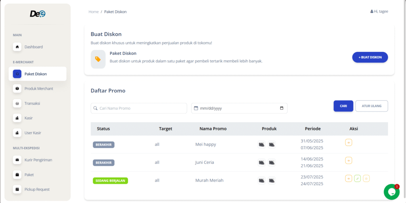Click second product thumbnail of Juni Ceria
This screenshot has width=406, height=203.
[x=272, y=163]
